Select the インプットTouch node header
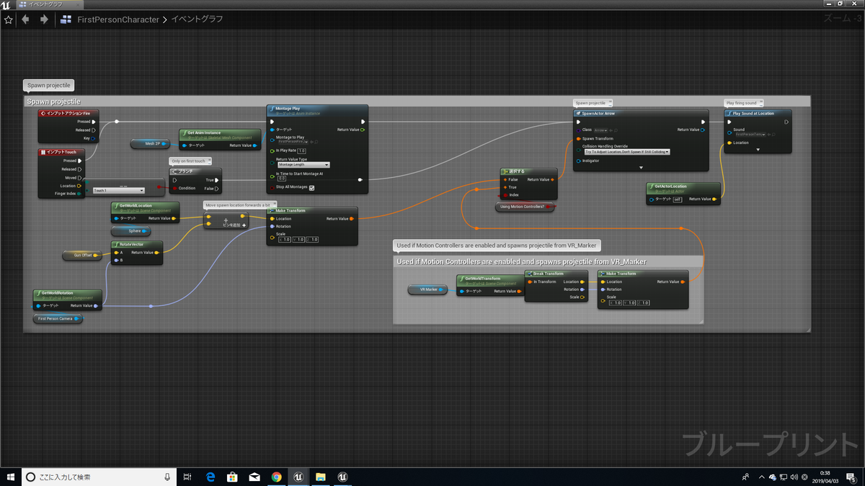This screenshot has width=865, height=486. coord(62,152)
